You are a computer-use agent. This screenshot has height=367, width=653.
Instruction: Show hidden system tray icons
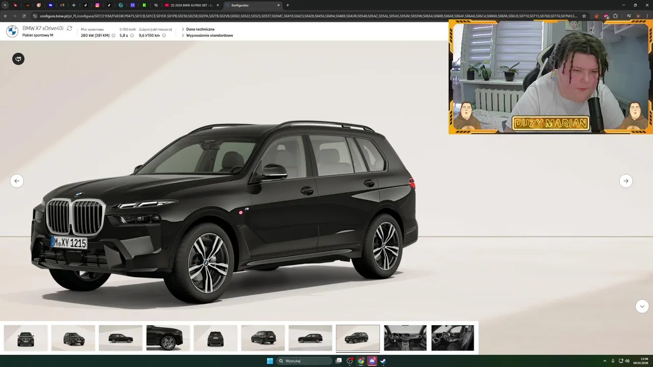click(x=605, y=361)
